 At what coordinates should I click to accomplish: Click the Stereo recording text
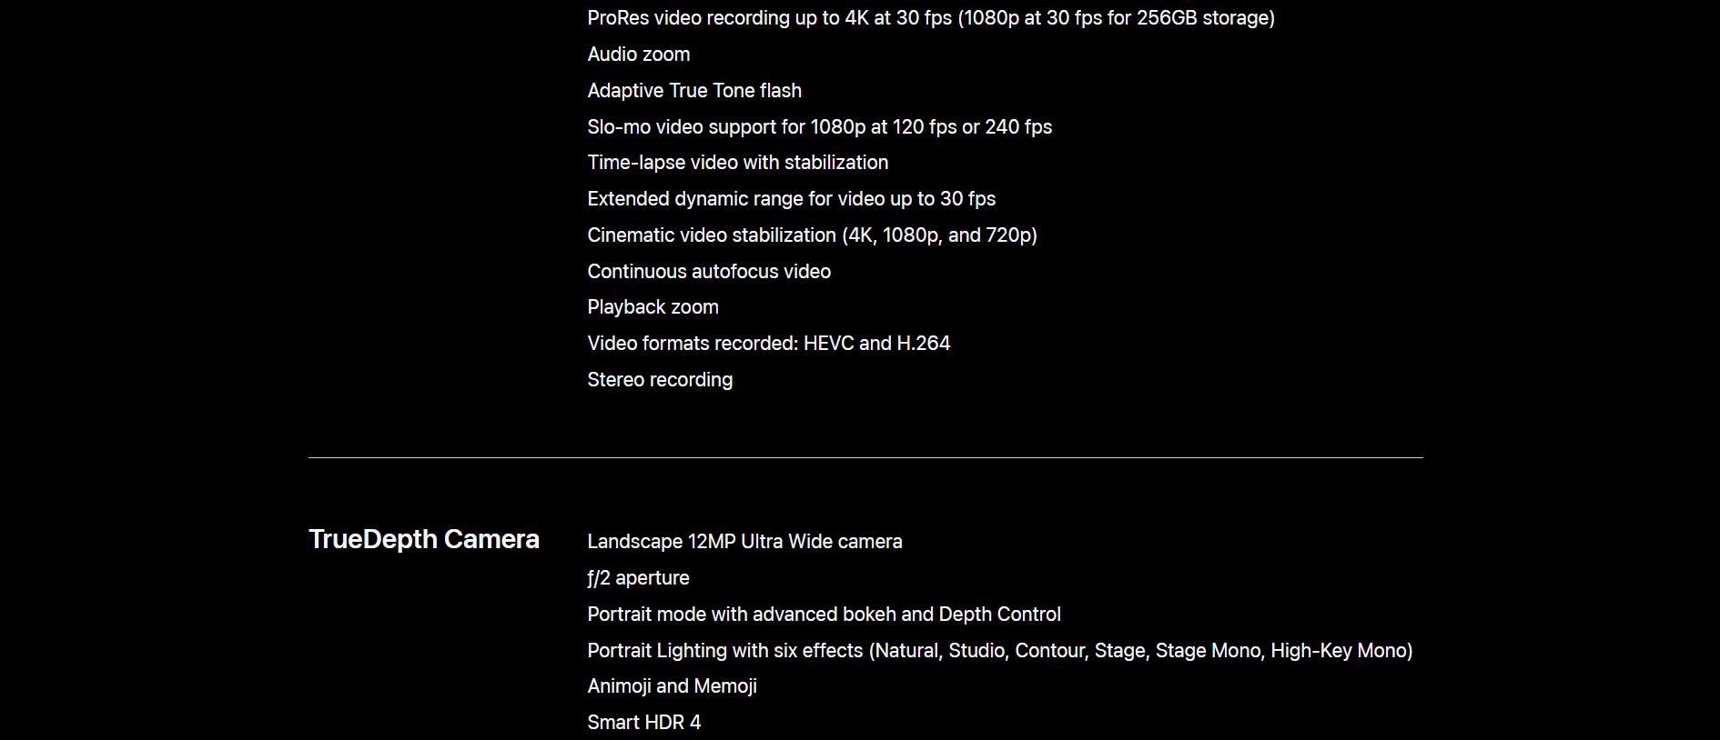click(660, 380)
